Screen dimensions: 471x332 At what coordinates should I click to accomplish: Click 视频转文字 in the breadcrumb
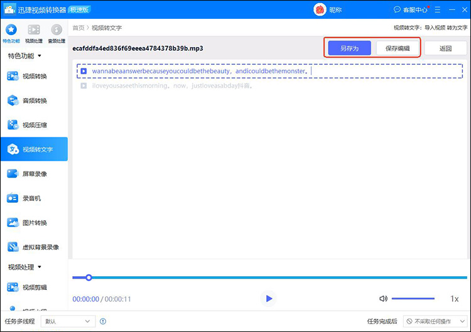pyautogui.click(x=107, y=28)
